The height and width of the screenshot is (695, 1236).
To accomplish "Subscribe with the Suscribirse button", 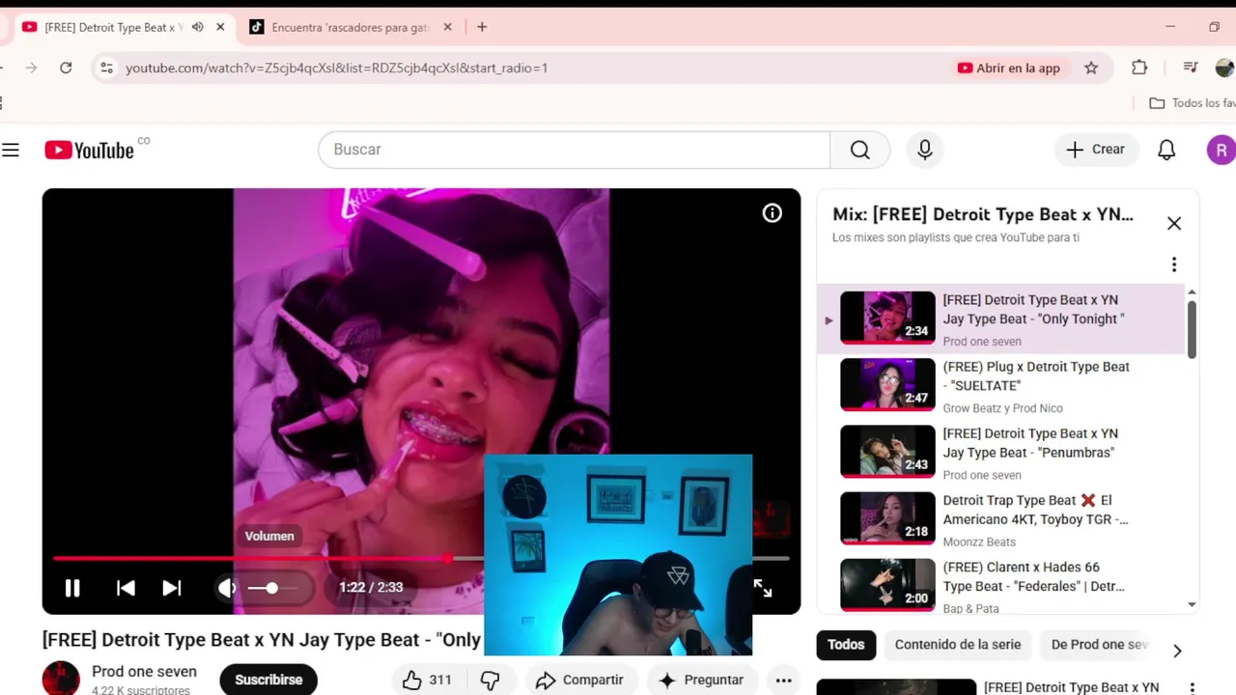I will (268, 680).
